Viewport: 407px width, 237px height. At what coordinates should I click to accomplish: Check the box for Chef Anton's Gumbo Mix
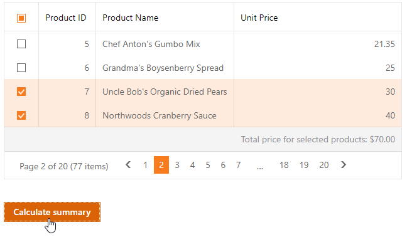(x=21, y=44)
